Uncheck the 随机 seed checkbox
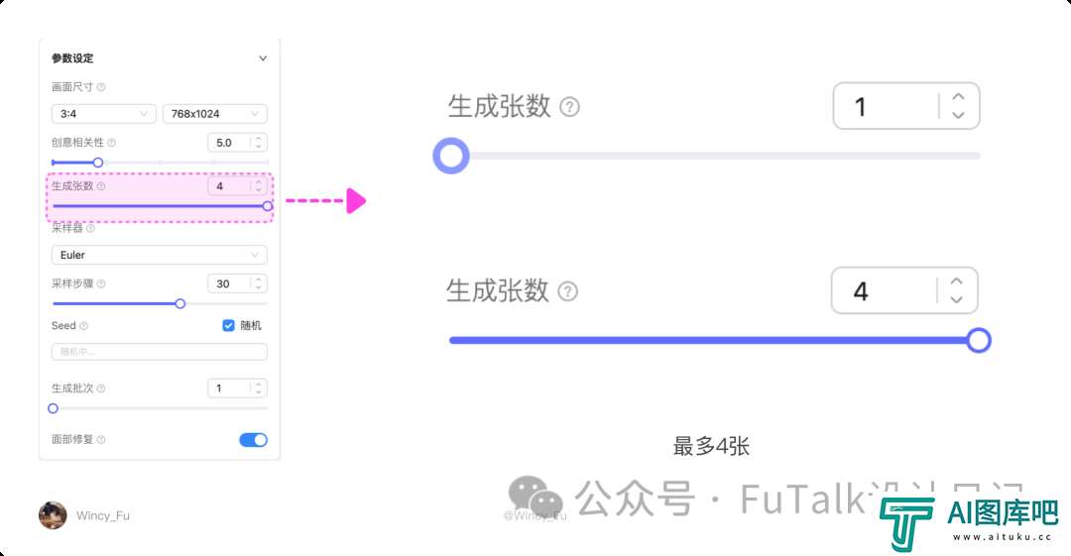This screenshot has height=556, width=1071. pos(228,325)
